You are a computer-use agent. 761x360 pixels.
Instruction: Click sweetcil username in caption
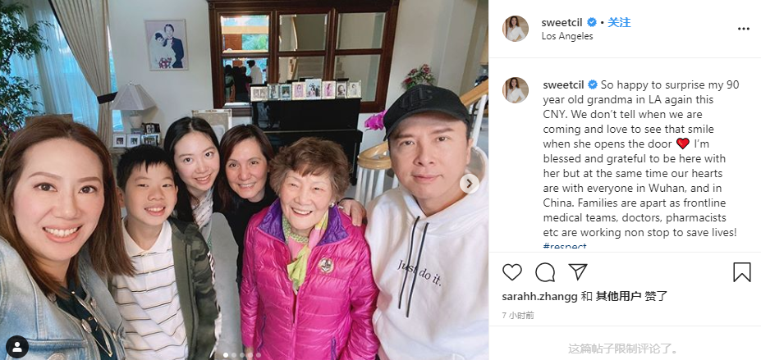564,84
